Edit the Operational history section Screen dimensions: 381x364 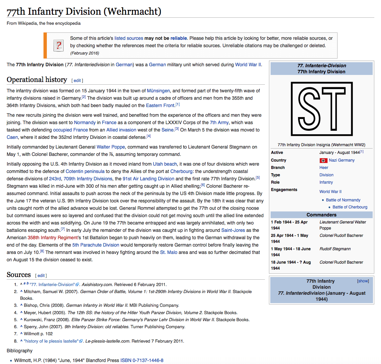[x=77, y=80]
